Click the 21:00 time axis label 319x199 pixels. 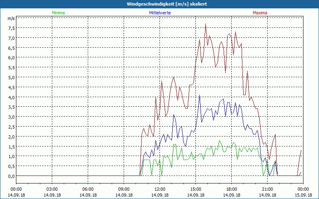click(268, 189)
